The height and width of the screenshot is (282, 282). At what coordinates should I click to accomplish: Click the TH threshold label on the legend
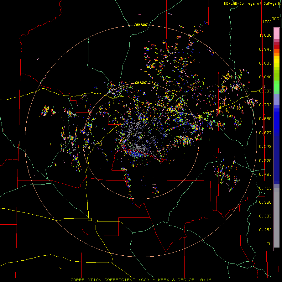coord(269,244)
